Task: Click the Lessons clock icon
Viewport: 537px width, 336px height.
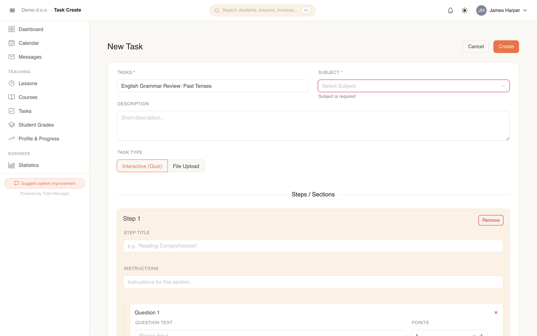Action: [12, 83]
